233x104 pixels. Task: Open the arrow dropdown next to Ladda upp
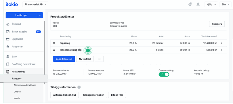click(40, 15)
